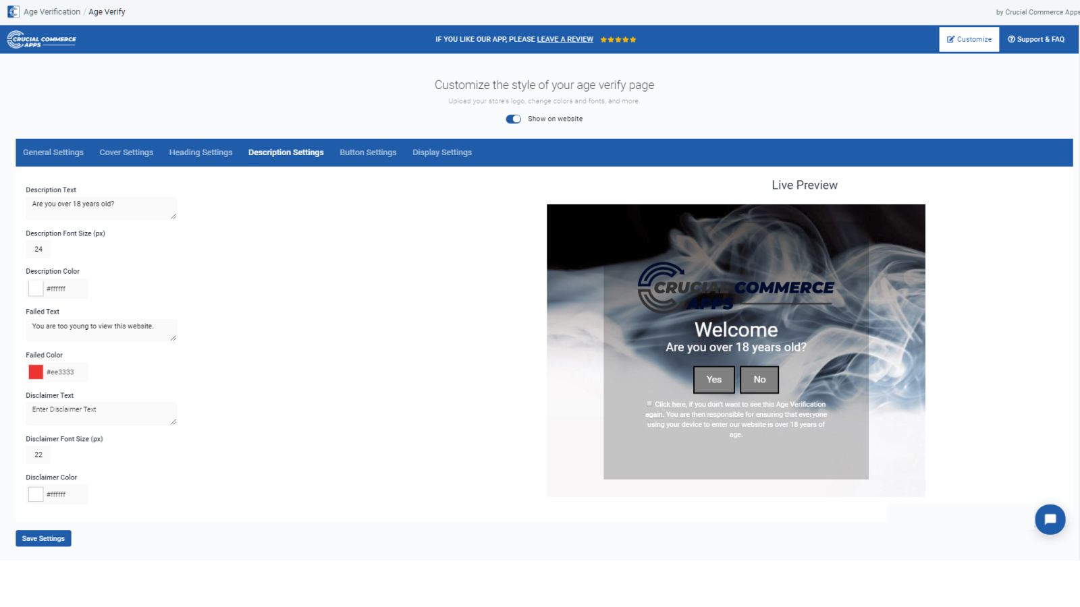Open the LEAVE A REVIEW link
1080x607 pixels.
(x=565, y=39)
